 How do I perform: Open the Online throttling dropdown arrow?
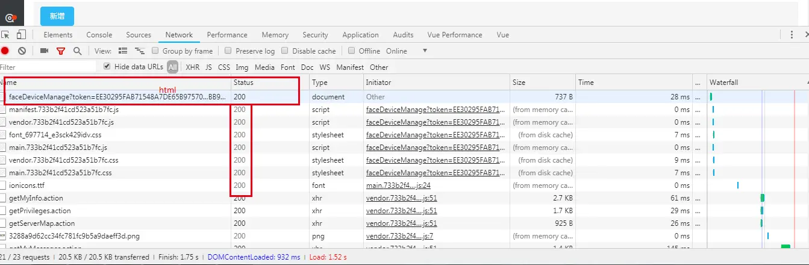click(x=425, y=51)
